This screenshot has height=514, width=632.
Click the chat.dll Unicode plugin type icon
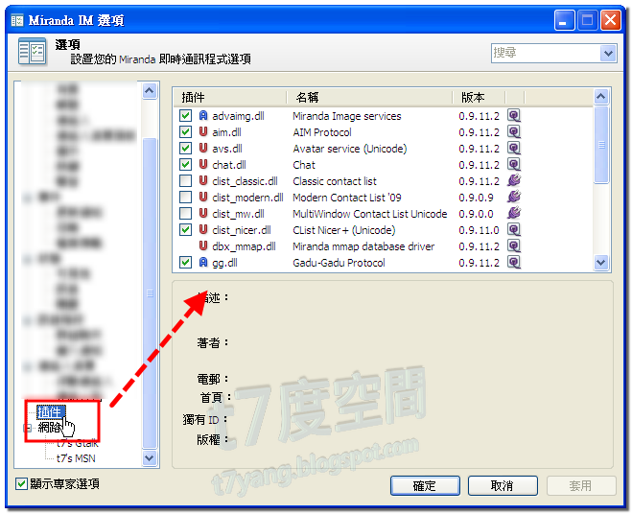(203, 165)
